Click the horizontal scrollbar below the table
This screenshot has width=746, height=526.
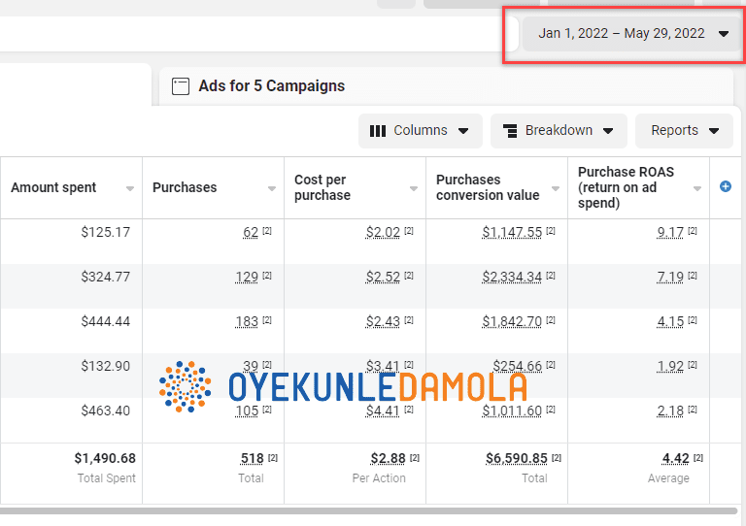pos(369,511)
